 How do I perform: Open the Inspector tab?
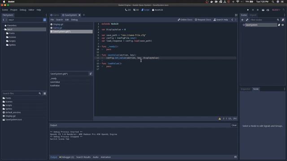point(245,89)
